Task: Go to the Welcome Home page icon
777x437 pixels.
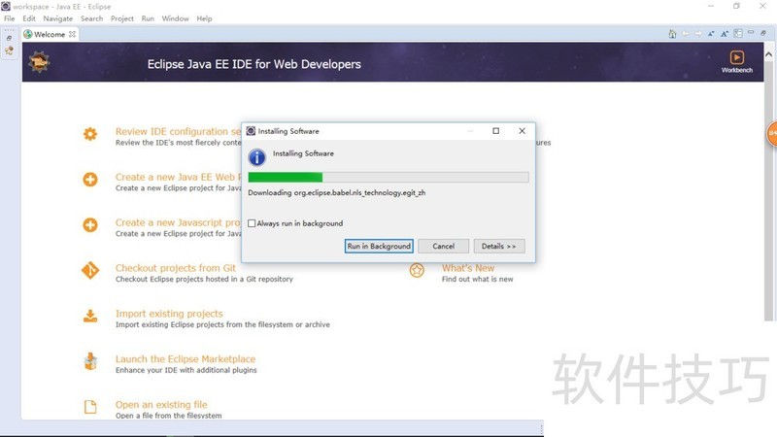Action: point(672,34)
